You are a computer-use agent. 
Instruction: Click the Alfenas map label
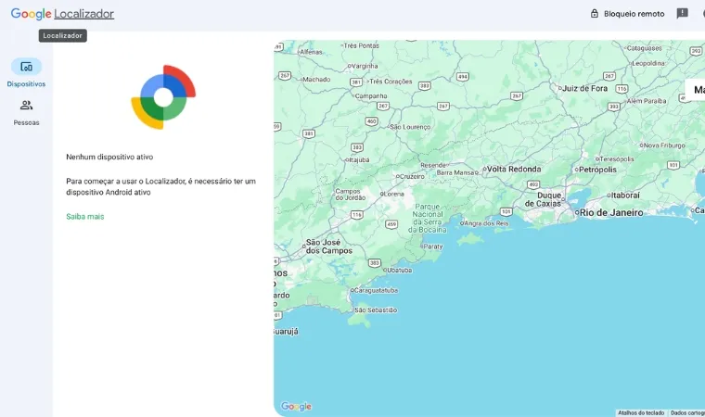pyautogui.click(x=311, y=52)
